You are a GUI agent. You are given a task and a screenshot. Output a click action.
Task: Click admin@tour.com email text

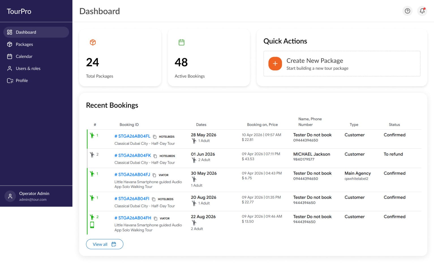(x=33, y=199)
